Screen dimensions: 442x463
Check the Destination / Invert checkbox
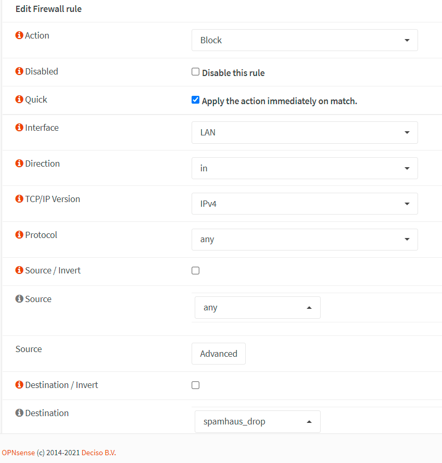196,385
